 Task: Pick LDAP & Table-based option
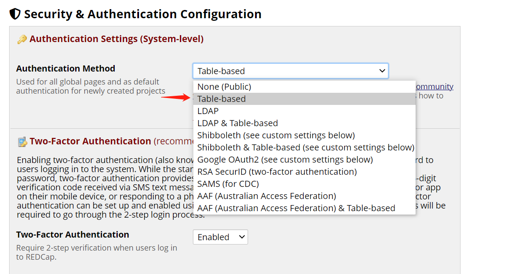238,123
